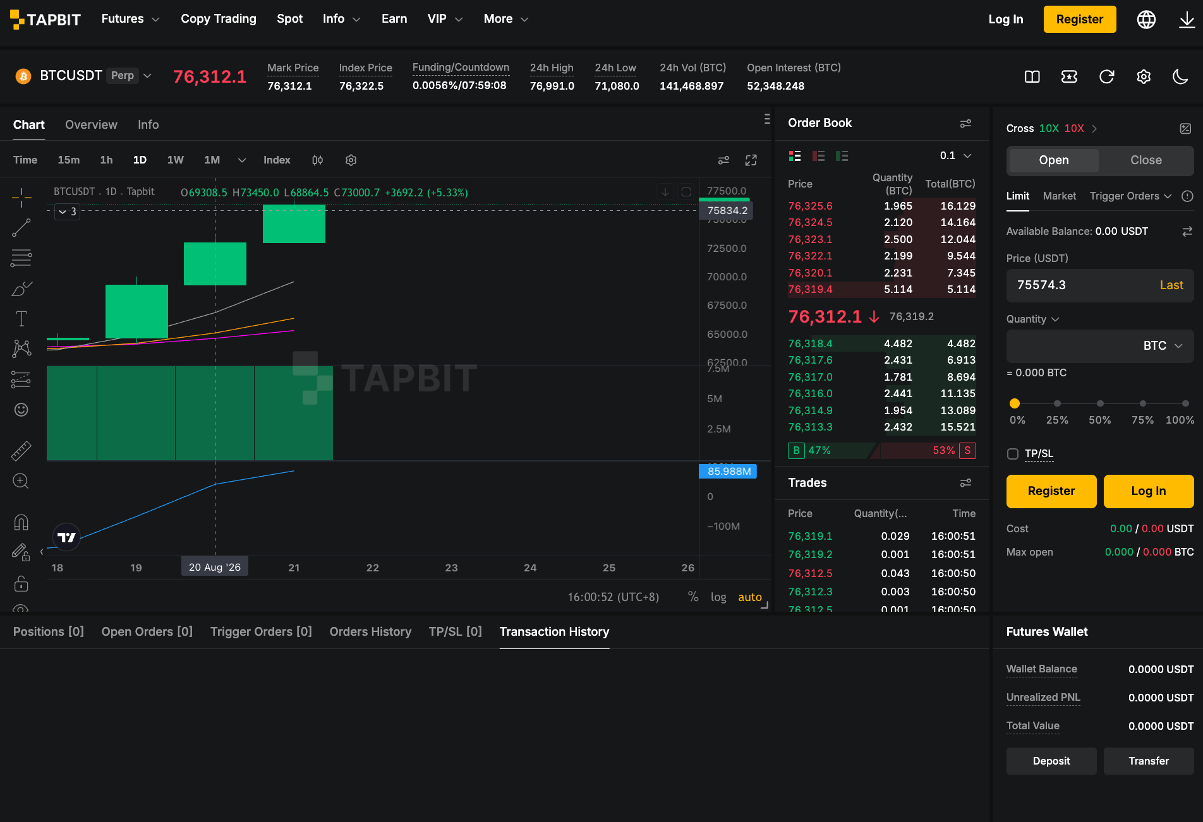Open the BTCUSDT pair selector dropdown
The image size is (1203, 822).
pyautogui.click(x=147, y=76)
